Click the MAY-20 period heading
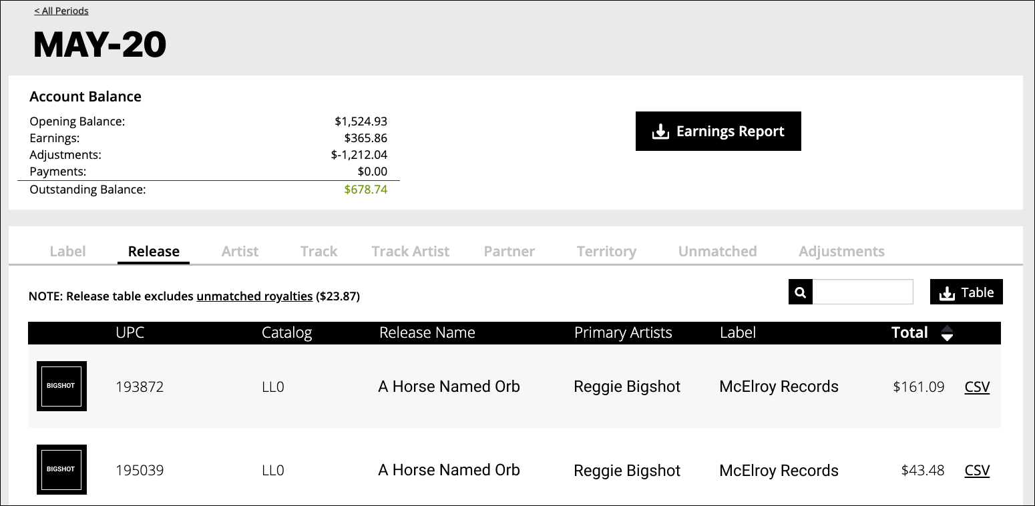 (x=100, y=45)
